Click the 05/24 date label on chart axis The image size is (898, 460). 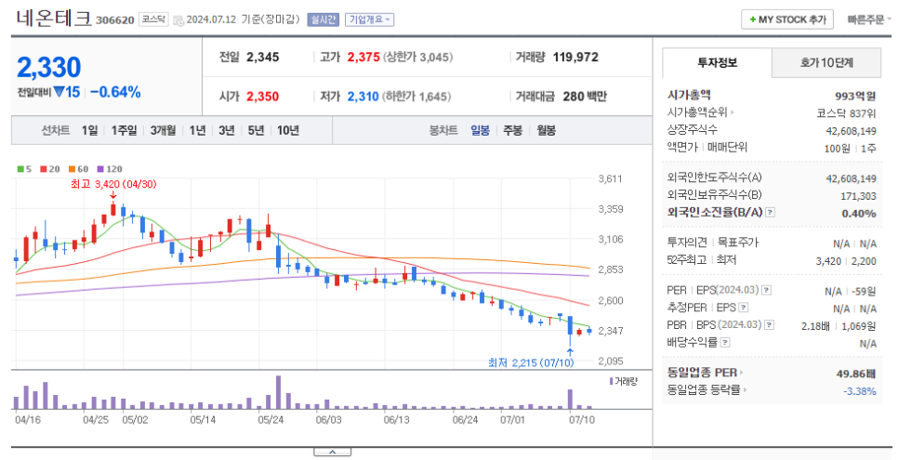pyautogui.click(x=271, y=420)
